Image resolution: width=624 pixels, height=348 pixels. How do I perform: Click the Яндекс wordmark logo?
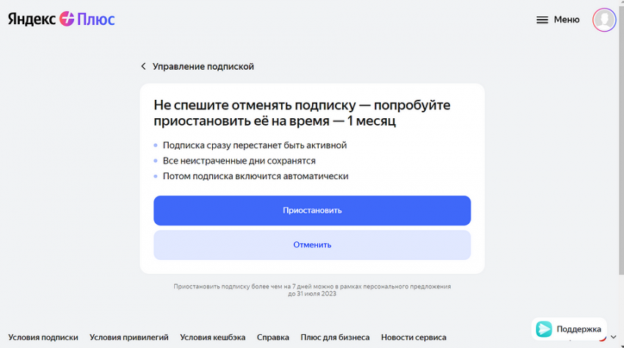tap(32, 19)
